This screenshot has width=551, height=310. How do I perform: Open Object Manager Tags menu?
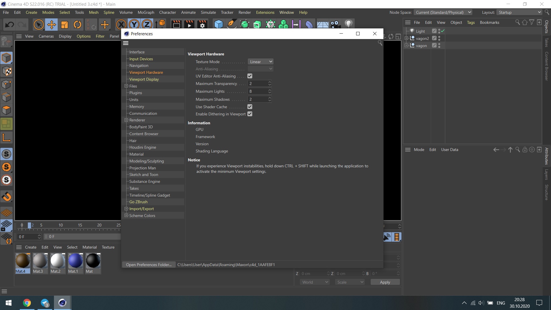pyautogui.click(x=471, y=22)
